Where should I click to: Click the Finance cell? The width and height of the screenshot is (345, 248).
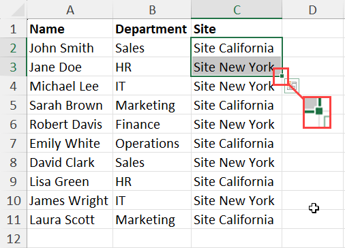[152, 124]
